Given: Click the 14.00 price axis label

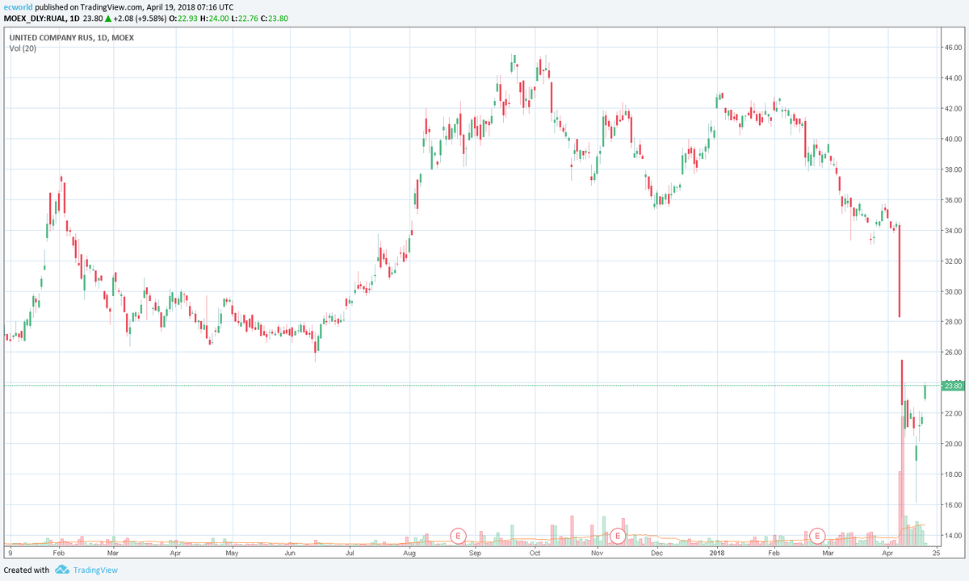Looking at the screenshot, I should pyautogui.click(x=953, y=536).
